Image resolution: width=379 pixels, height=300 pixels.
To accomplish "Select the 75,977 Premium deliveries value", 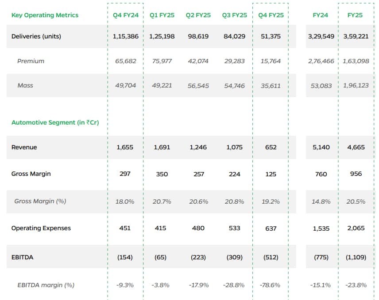I will pyautogui.click(x=162, y=61).
